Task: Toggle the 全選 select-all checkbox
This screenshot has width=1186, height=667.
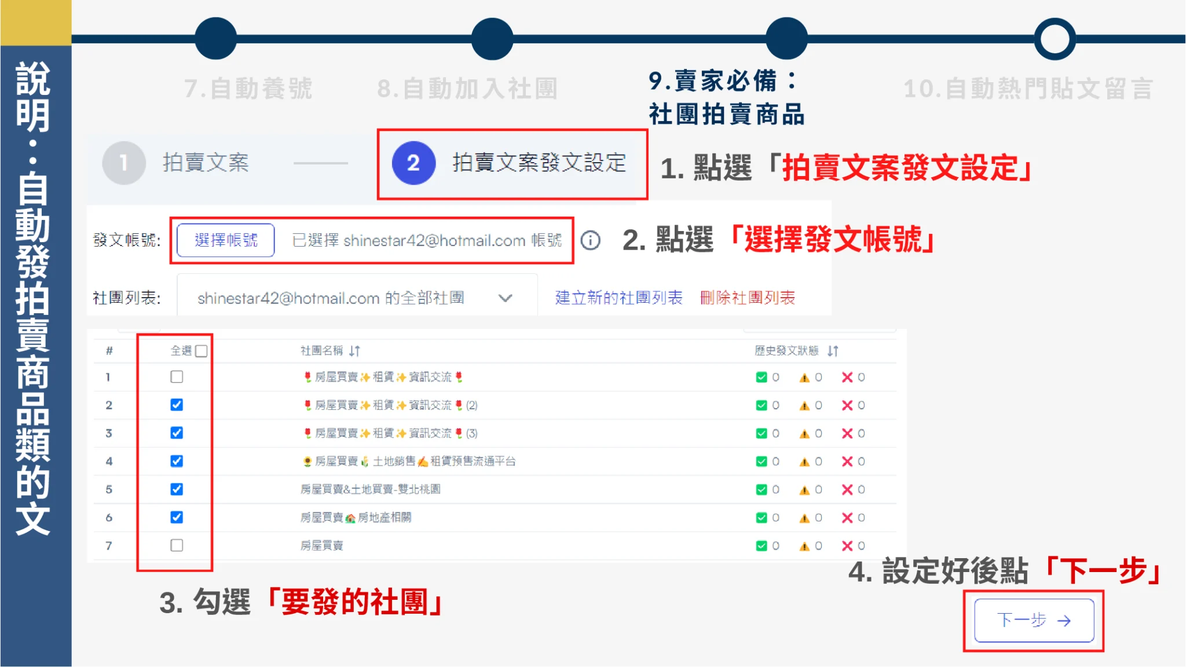Action: coord(201,351)
